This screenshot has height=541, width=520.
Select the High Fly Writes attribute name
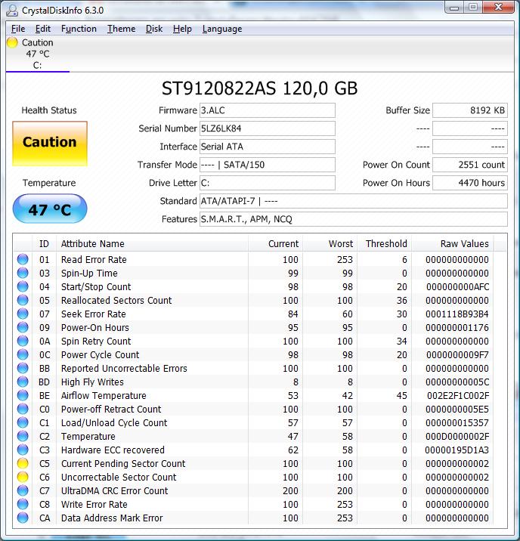(x=92, y=382)
